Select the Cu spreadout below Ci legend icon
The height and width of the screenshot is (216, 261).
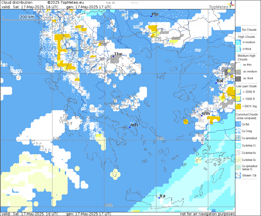(238, 167)
